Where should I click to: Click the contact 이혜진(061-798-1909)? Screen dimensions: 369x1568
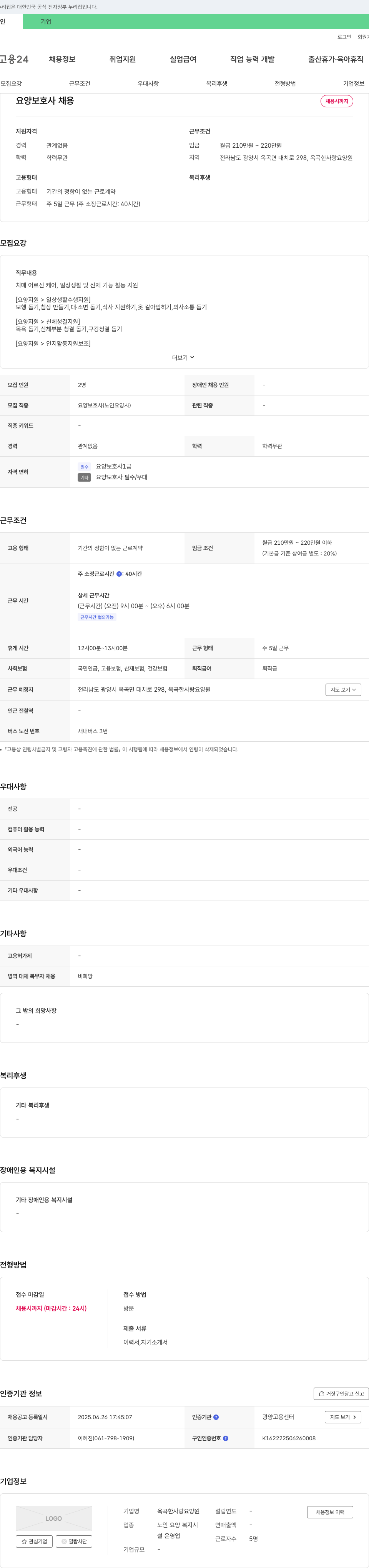point(106,1438)
